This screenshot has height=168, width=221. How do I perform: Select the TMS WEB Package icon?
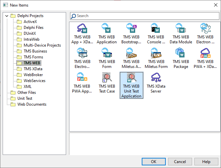click(x=181, y=52)
